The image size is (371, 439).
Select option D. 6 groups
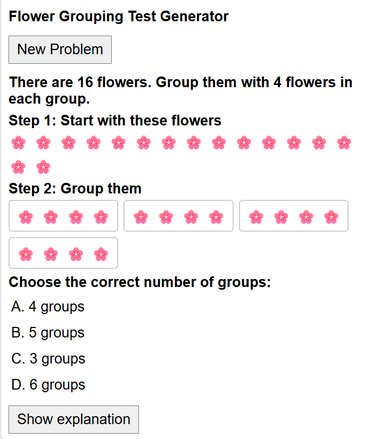[48, 385]
